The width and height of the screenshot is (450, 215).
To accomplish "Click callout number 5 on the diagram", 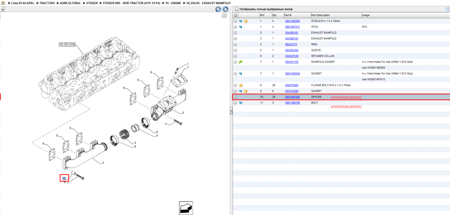I will [x=135, y=143].
